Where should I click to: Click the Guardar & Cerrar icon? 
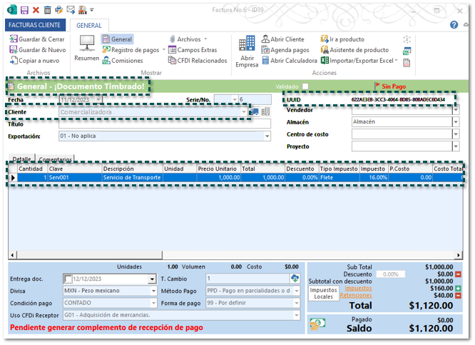click(13, 39)
